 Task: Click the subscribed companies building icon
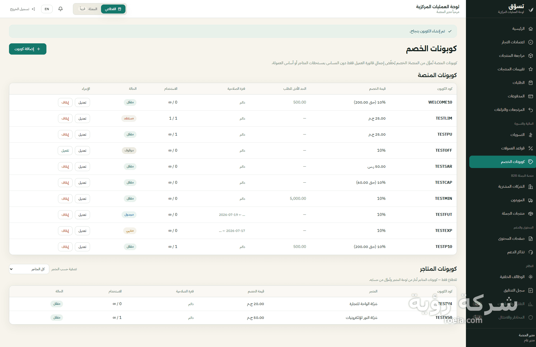click(x=530, y=187)
